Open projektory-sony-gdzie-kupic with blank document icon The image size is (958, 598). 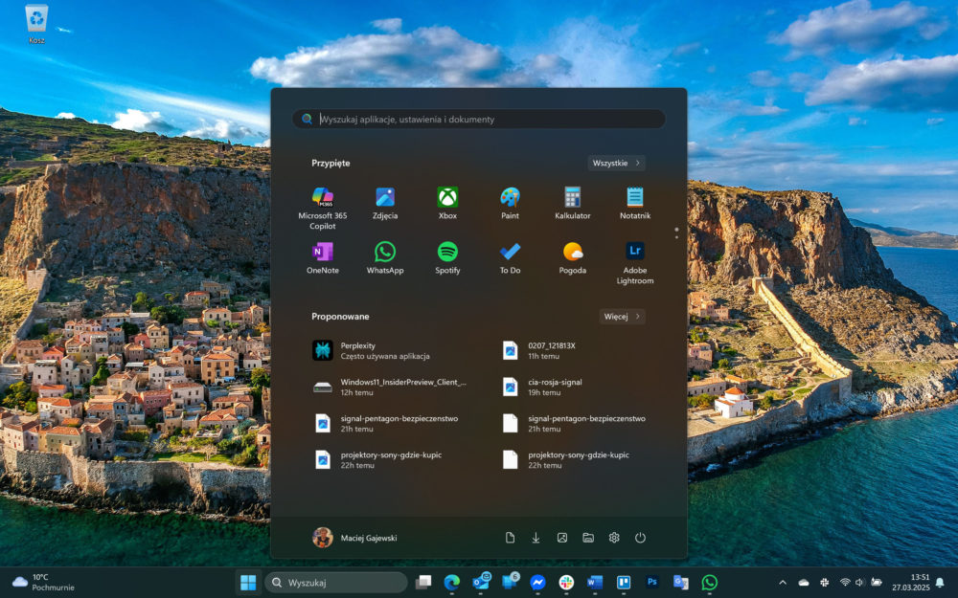[x=574, y=459]
